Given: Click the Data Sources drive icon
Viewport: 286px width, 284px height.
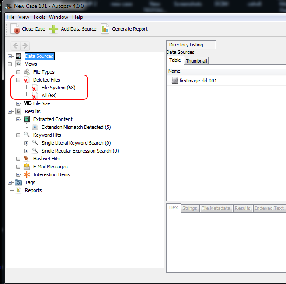Looking at the screenshot, I should click(x=18, y=56).
